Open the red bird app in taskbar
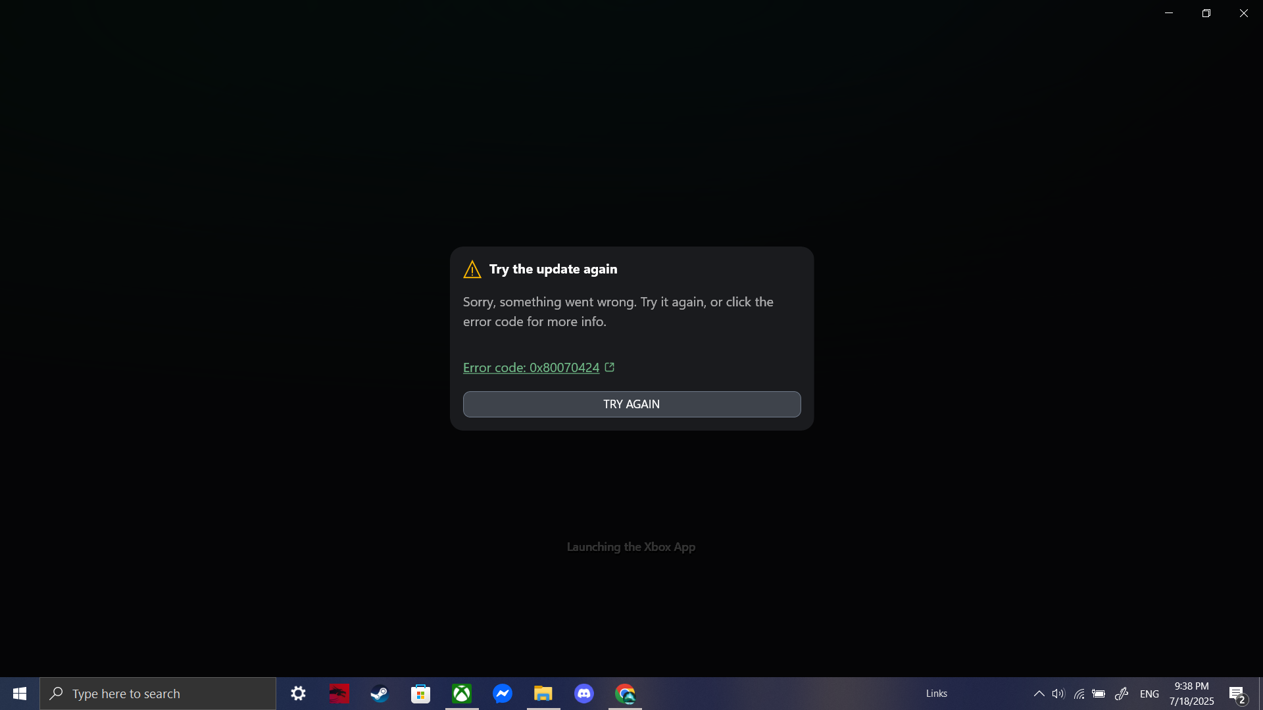The width and height of the screenshot is (1263, 710). (339, 694)
